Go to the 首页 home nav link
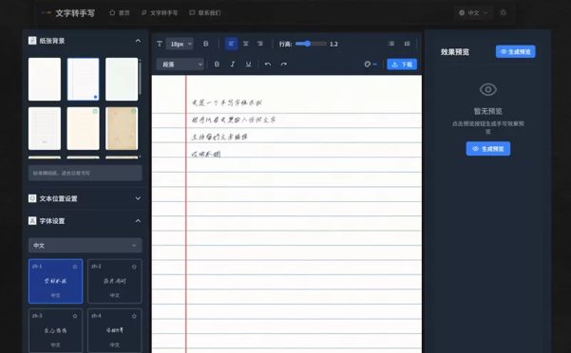Image resolution: width=571 pixels, height=353 pixels. click(120, 12)
